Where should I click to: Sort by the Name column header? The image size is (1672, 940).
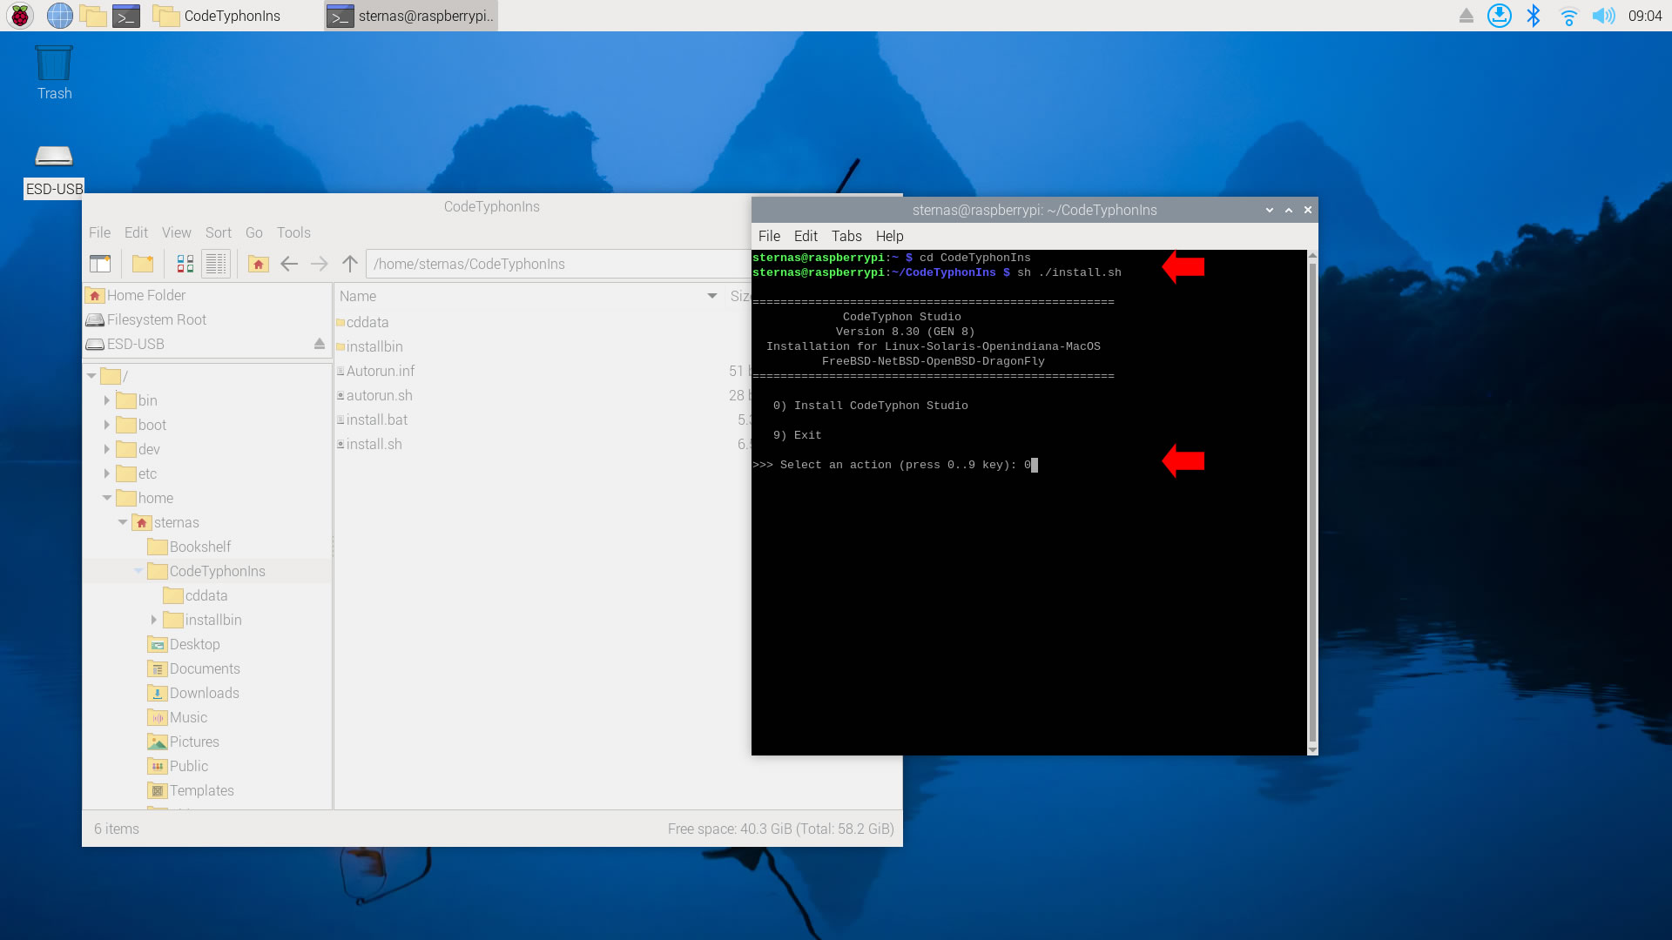(x=529, y=296)
